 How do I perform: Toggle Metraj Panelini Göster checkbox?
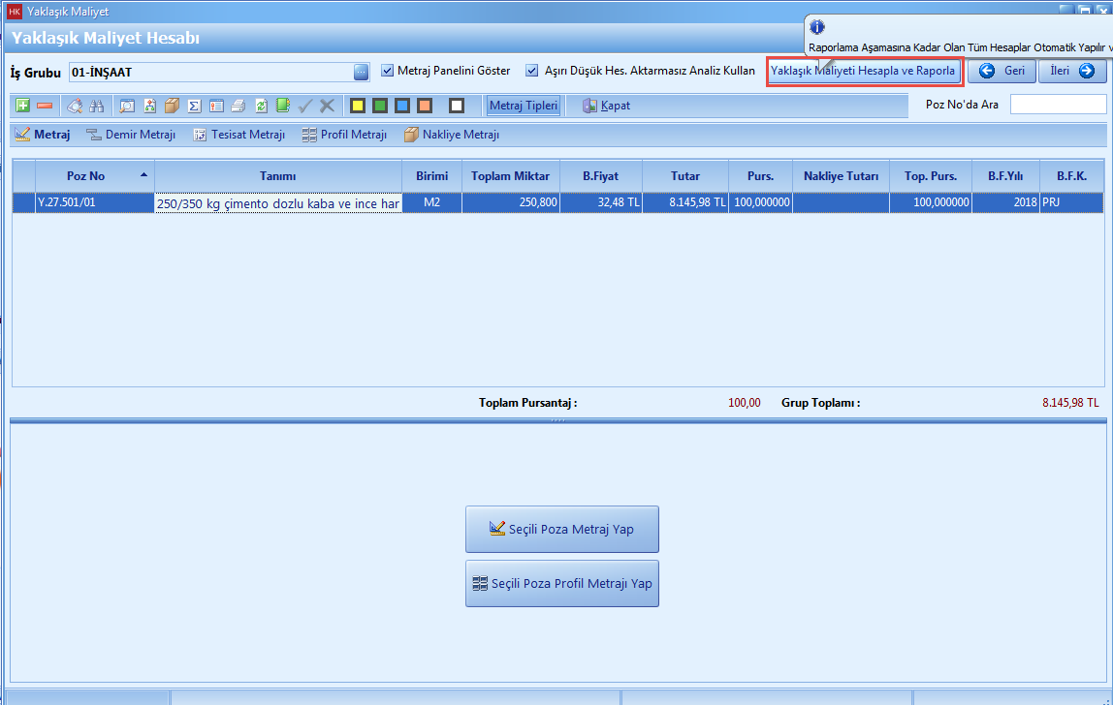tap(388, 71)
